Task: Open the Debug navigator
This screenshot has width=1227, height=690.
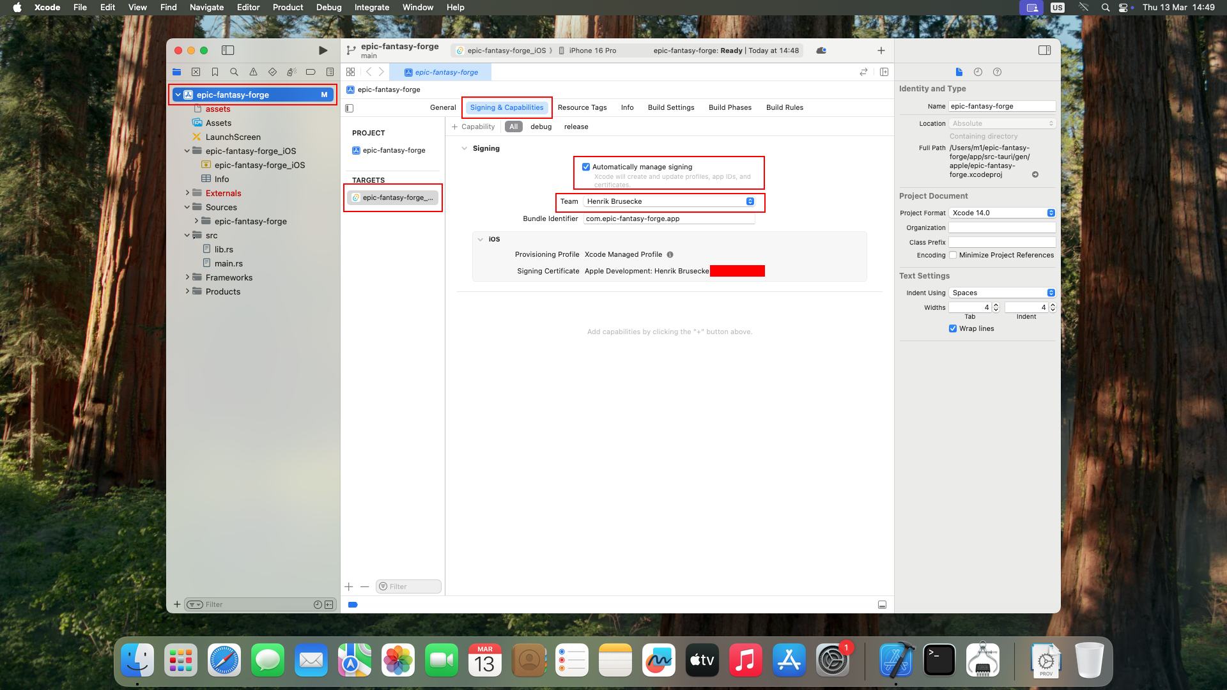Action: pyautogui.click(x=291, y=72)
